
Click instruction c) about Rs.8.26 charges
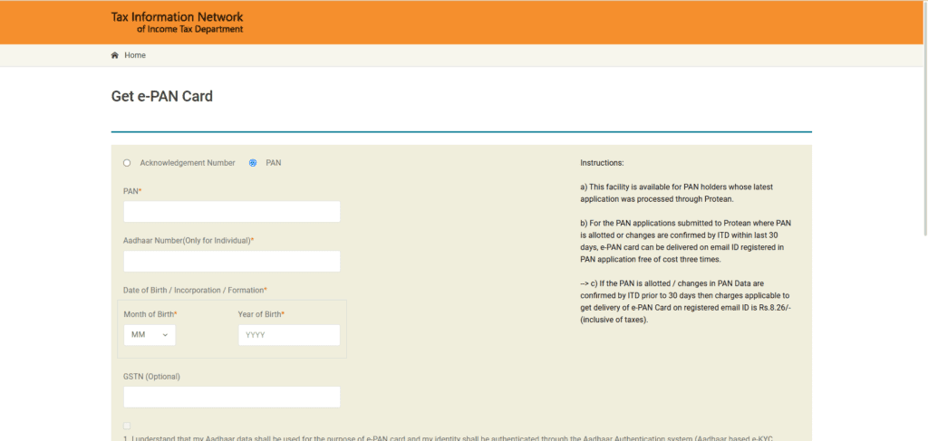(686, 302)
